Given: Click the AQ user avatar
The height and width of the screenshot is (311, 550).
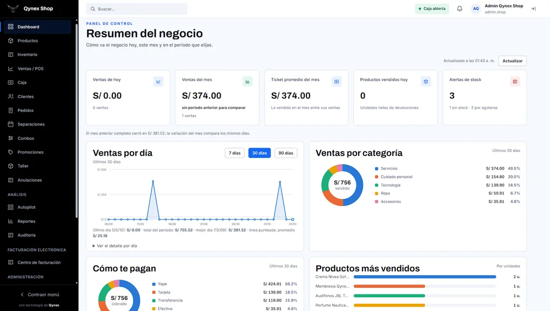Looking at the screenshot, I should click(x=476, y=9).
